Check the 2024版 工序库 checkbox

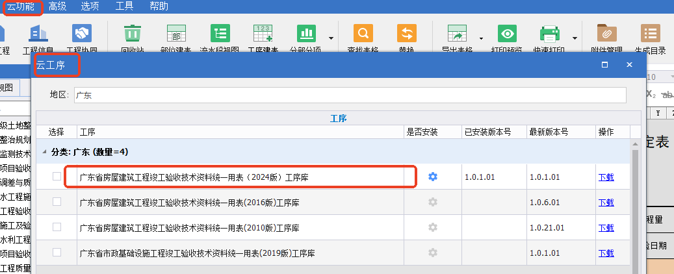(x=57, y=177)
